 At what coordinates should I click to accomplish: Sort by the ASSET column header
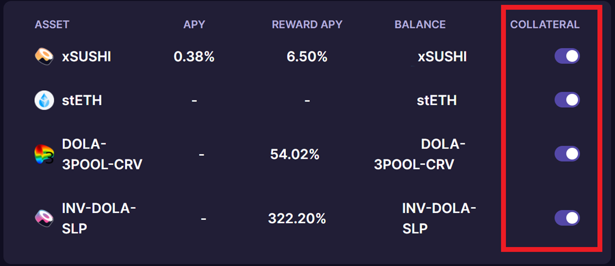[52, 25]
